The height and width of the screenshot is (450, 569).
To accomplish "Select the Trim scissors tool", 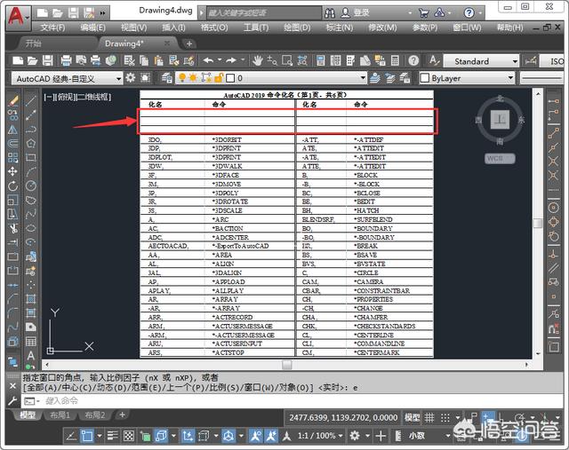I will pyautogui.click(x=12, y=228).
